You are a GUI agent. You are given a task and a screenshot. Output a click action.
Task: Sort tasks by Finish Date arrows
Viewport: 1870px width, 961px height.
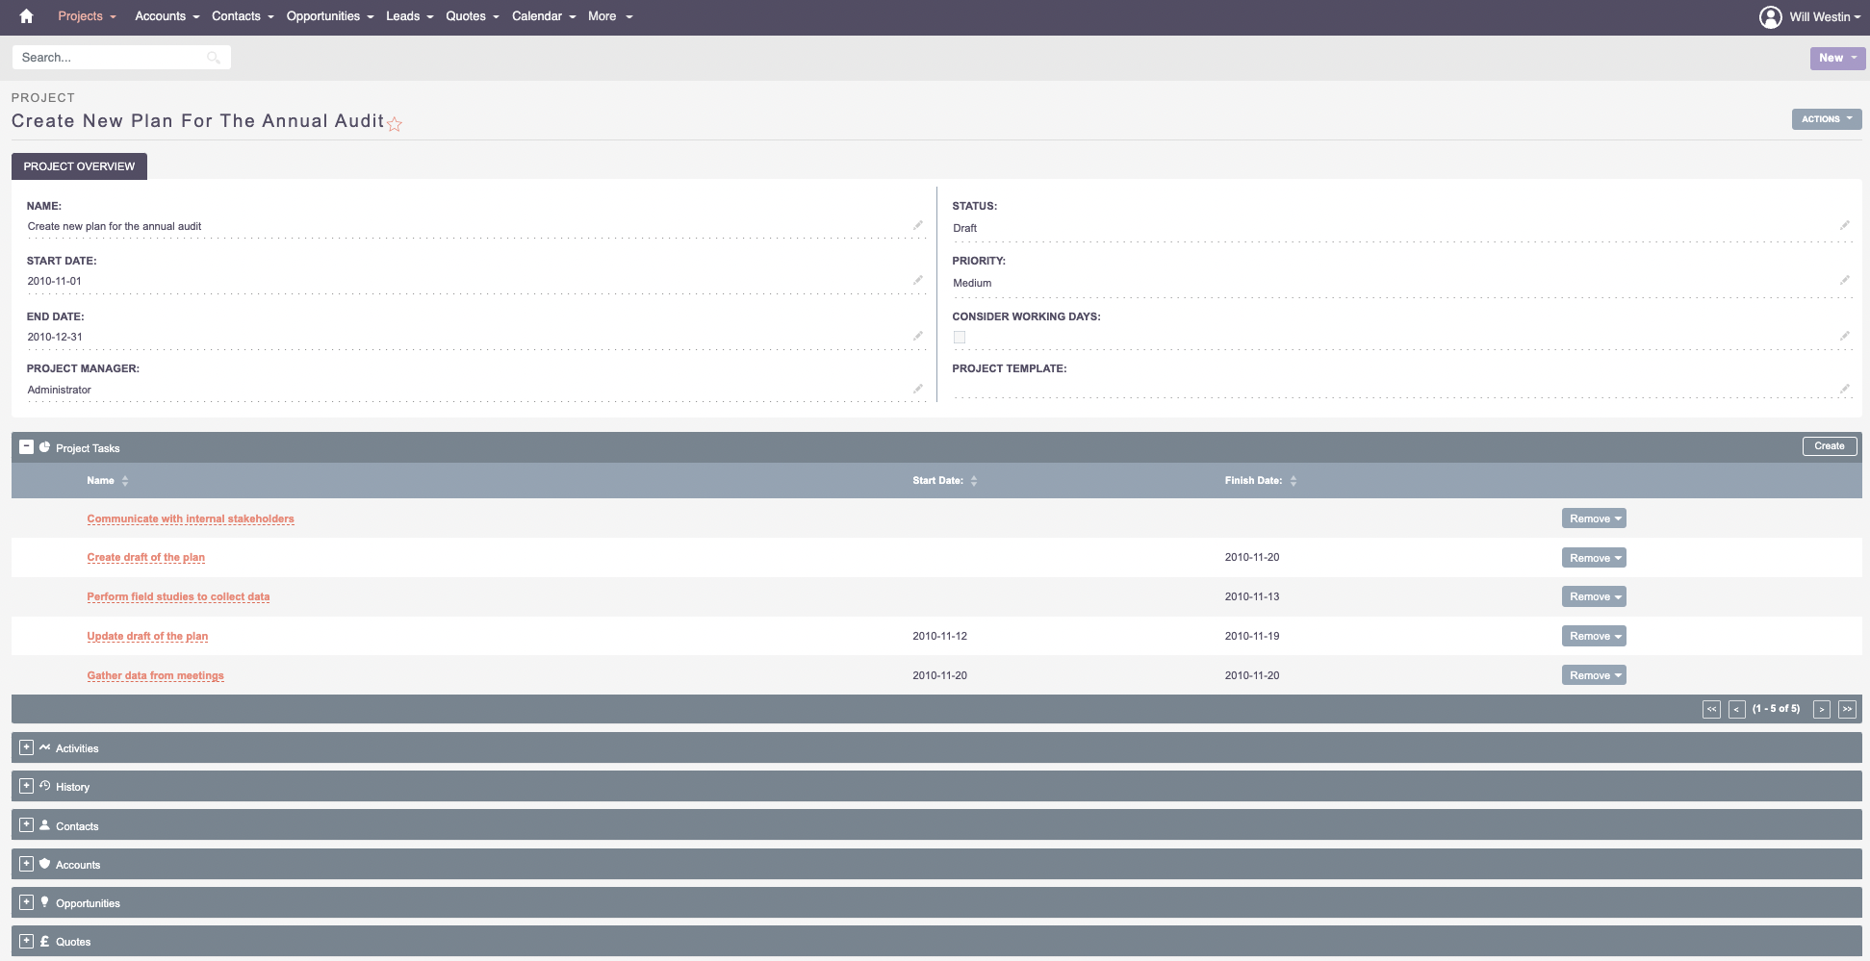[x=1294, y=481]
